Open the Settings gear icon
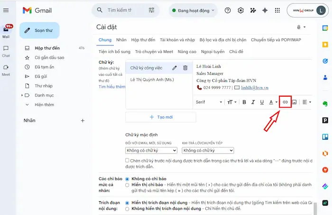The image size is (332, 215). (240, 10)
